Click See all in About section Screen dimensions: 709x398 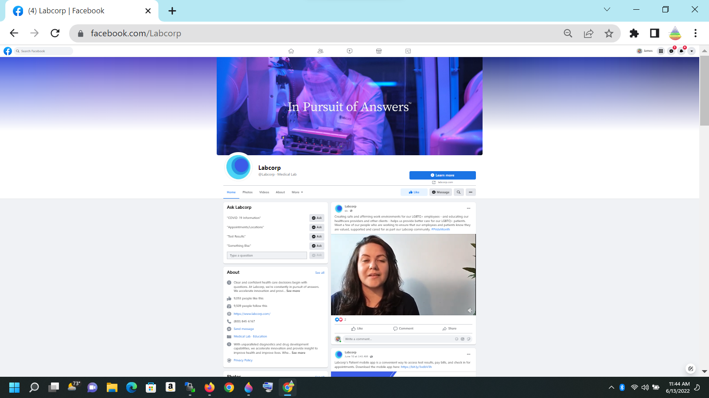pos(319,273)
